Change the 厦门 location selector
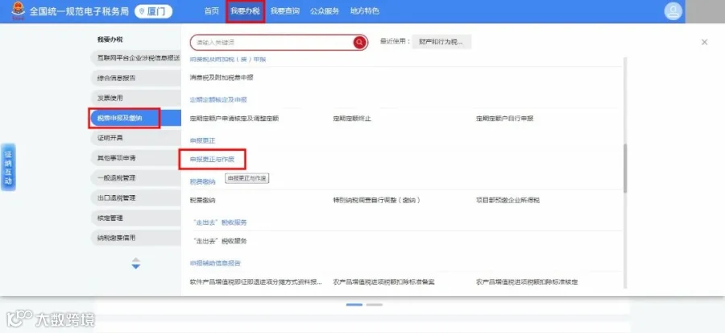Viewport: 725px width, 333px height. (154, 11)
